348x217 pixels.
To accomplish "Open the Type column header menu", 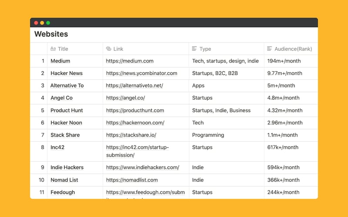I will (227, 49).
